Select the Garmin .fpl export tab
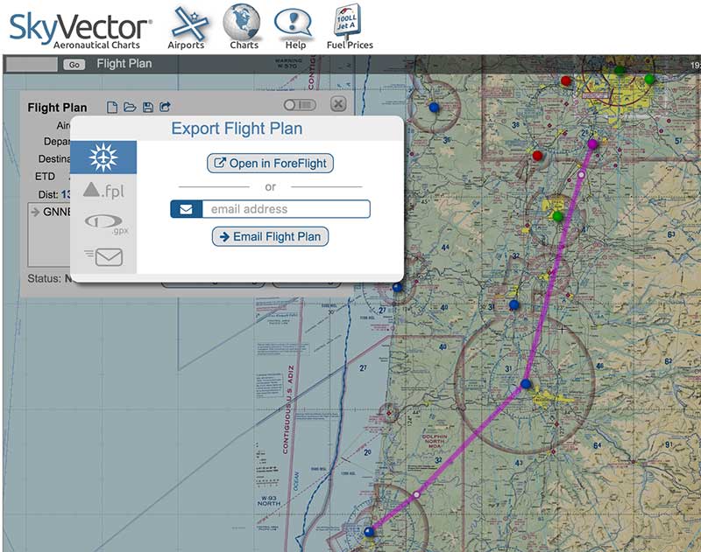Screen dimensions: 701x552 tap(103, 191)
